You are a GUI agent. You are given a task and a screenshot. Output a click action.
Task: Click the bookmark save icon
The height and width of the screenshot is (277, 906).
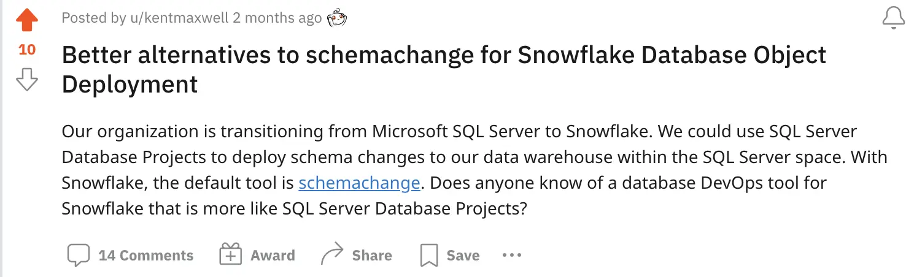click(x=429, y=255)
